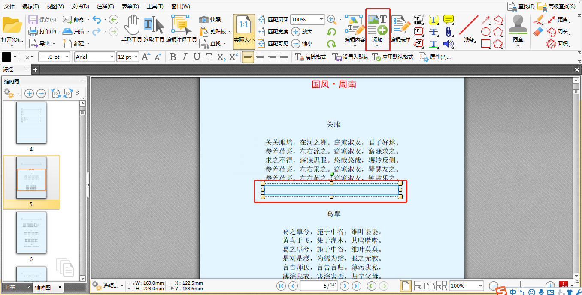Open the View (视图(V)) menu

[55, 6]
